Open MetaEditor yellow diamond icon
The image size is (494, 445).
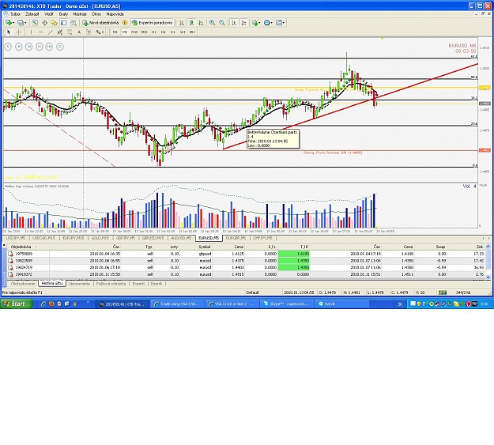coord(125,23)
